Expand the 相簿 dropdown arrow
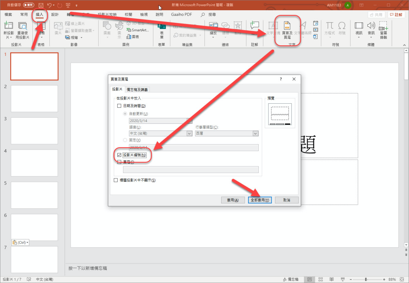 [82, 38]
